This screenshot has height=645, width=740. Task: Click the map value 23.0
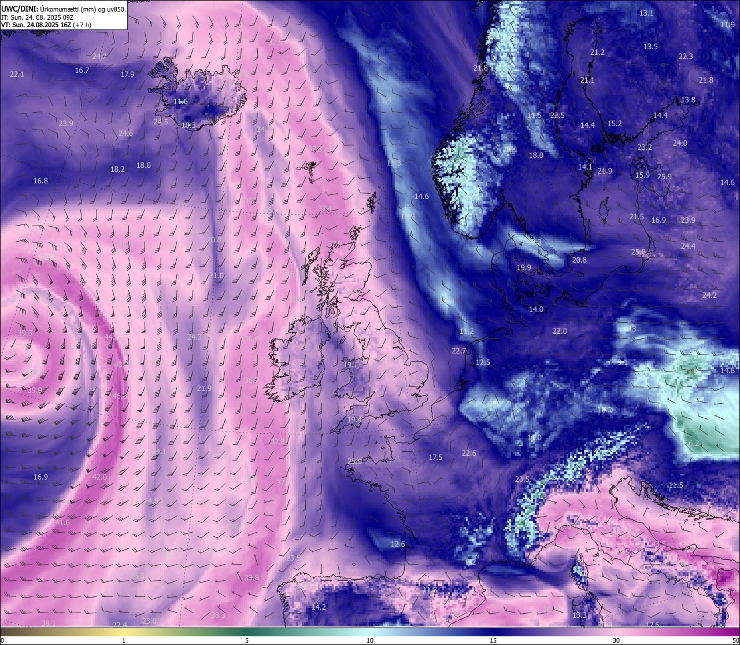(149, 621)
